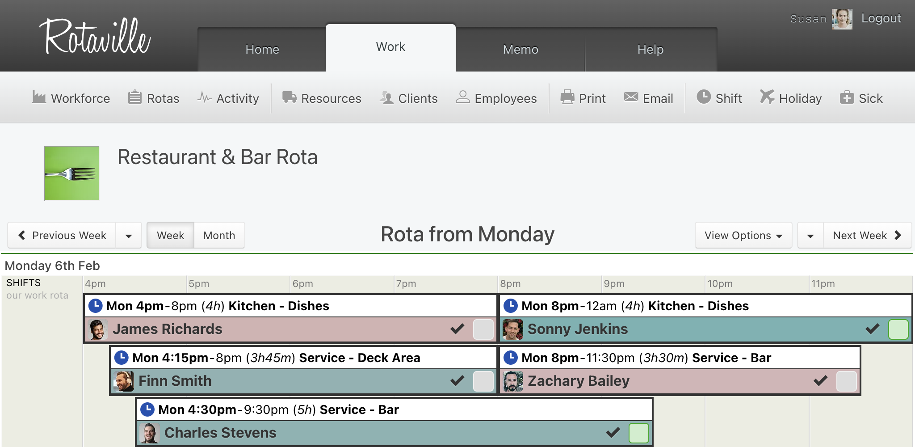Click the Print printer icon
Screen dimensions: 915x447
pyautogui.click(x=567, y=97)
